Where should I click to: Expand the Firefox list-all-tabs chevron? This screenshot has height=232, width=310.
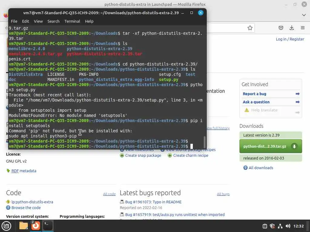point(304,15)
